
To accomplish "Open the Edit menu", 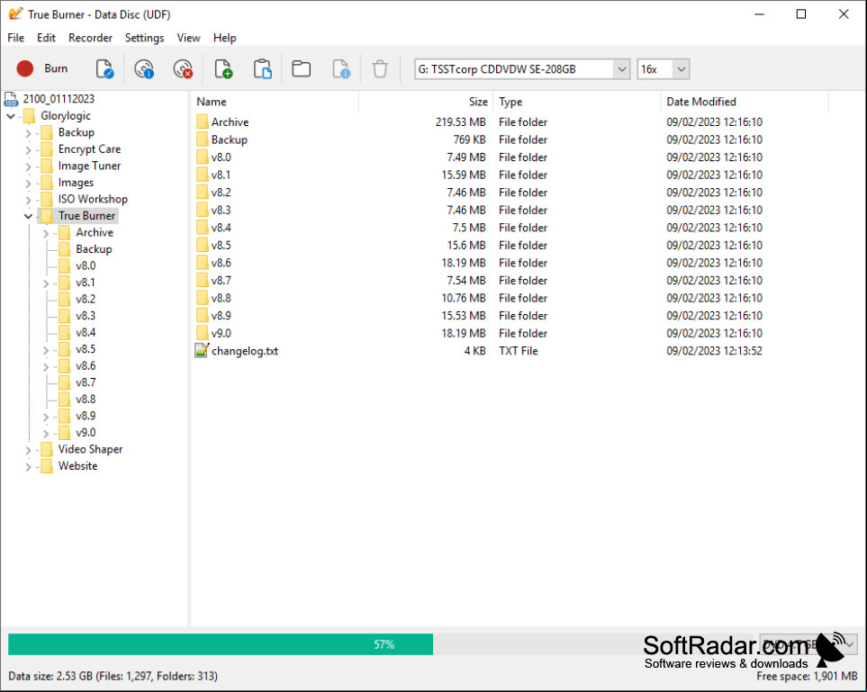I will (x=46, y=38).
